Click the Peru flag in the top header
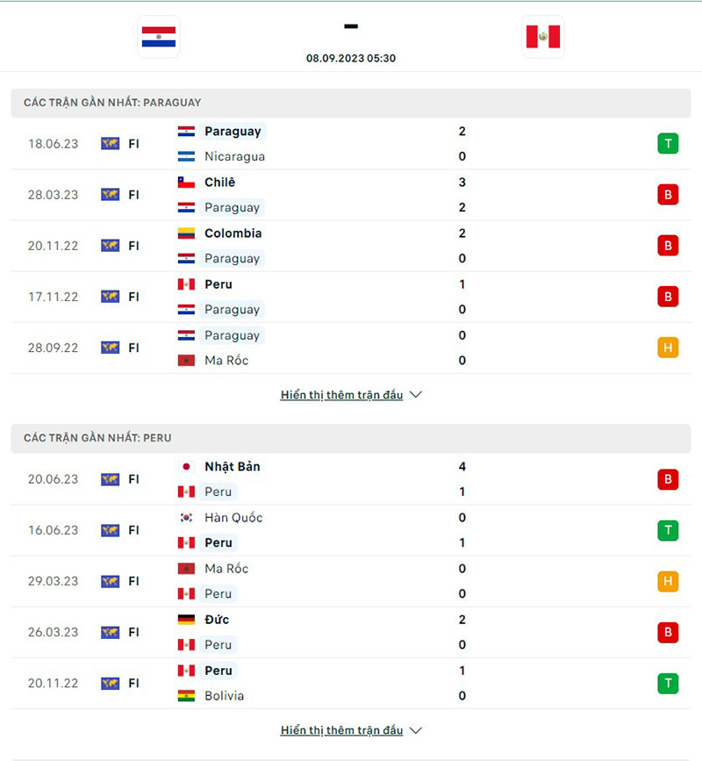This screenshot has height=761, width=702. click(x=542, y=37)
